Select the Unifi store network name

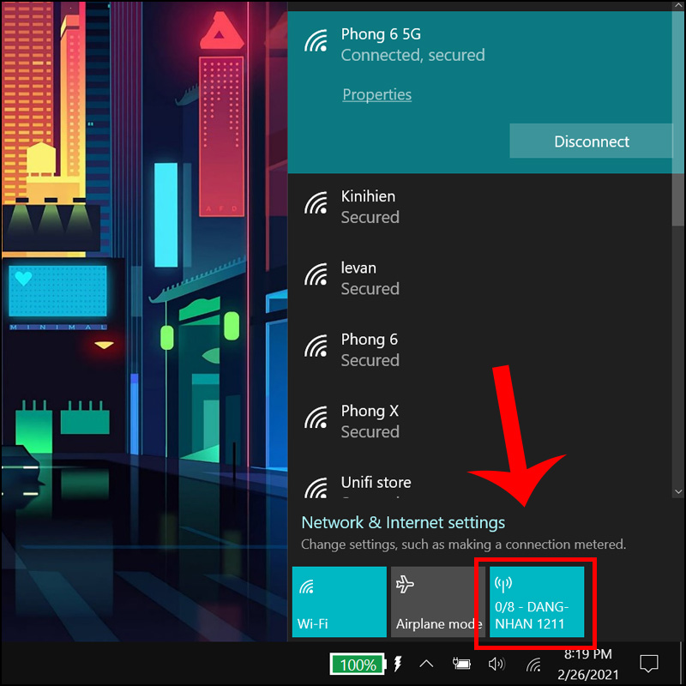(x=376, y=482)
